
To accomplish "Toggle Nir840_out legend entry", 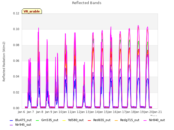I will pyautogui.click(x=154, y=120).
